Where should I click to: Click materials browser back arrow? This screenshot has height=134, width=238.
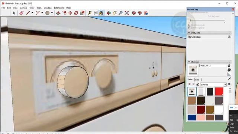click(189, 84)
